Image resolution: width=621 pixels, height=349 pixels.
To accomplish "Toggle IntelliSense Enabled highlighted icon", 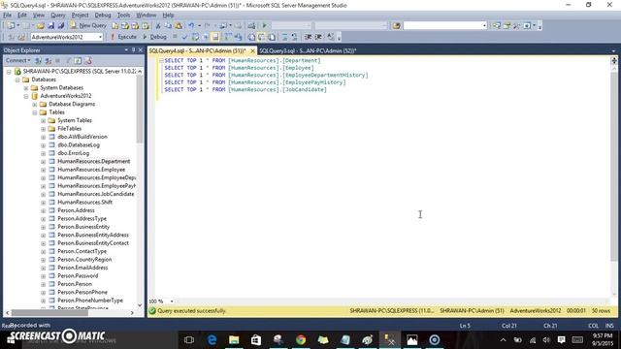I will point(215,37).
